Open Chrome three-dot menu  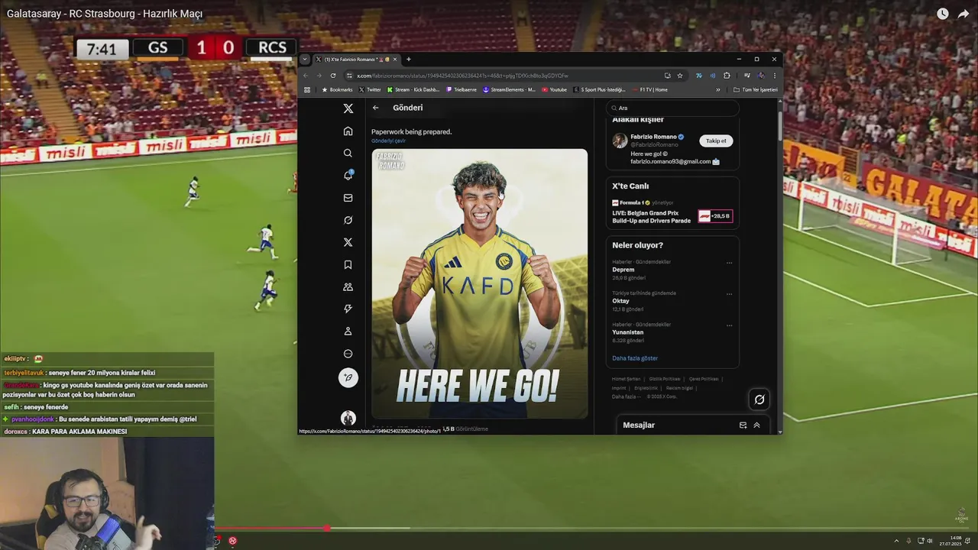774,76
